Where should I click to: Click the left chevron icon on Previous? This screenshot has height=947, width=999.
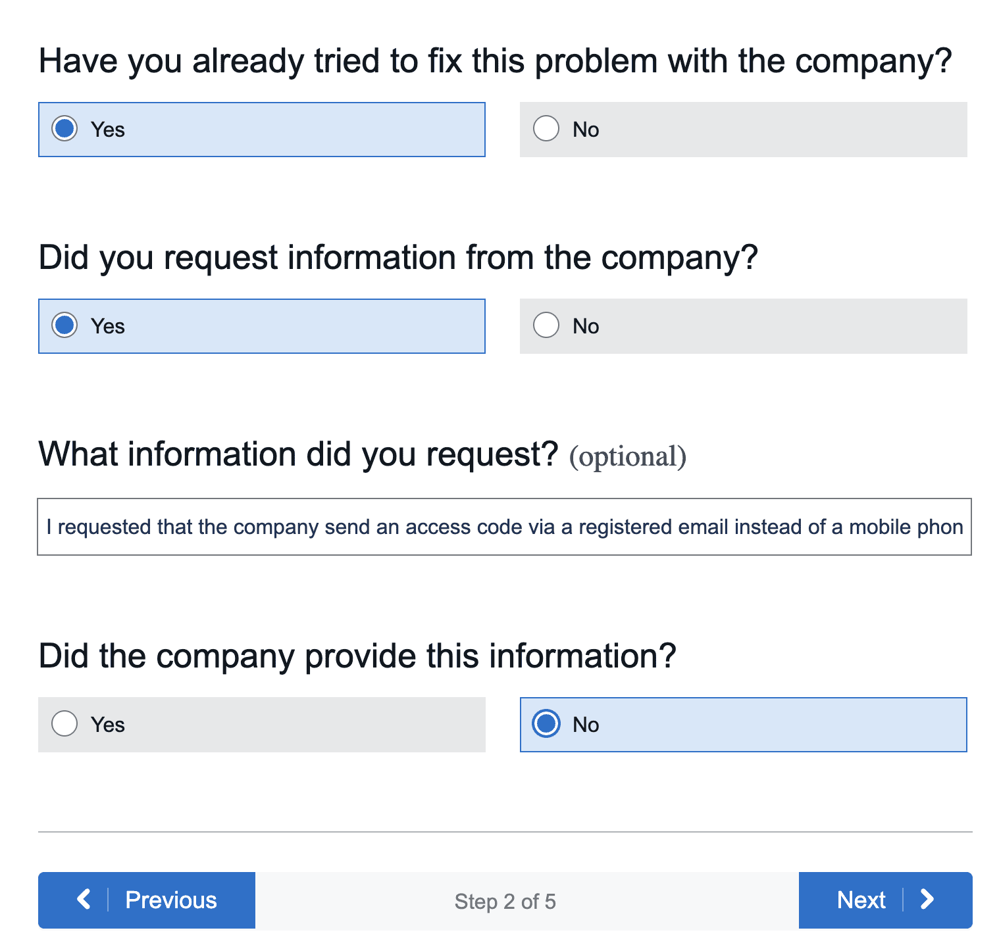pyautogui.click(x=84, y=899)
